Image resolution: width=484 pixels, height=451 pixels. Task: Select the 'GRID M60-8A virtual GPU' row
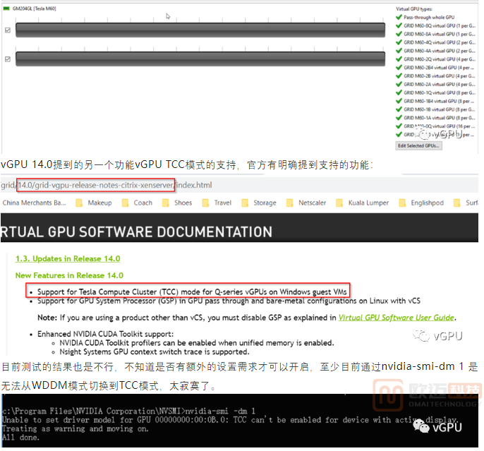[x=436, y=34]
